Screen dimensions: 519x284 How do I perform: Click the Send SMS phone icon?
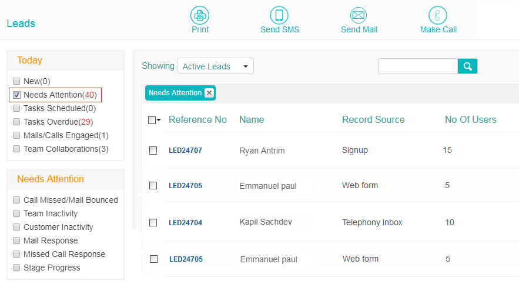279,15
